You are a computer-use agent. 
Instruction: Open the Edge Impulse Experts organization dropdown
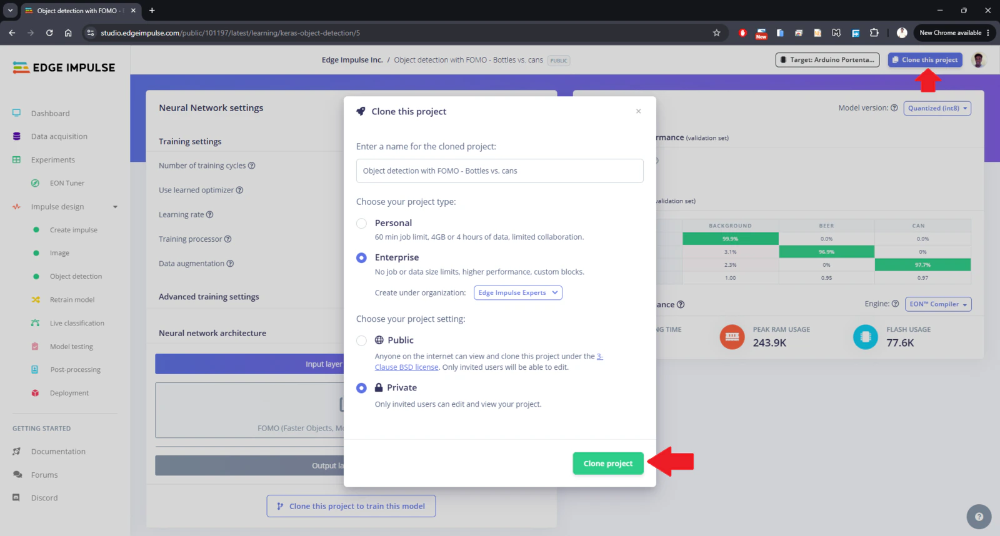pos(518,293)
